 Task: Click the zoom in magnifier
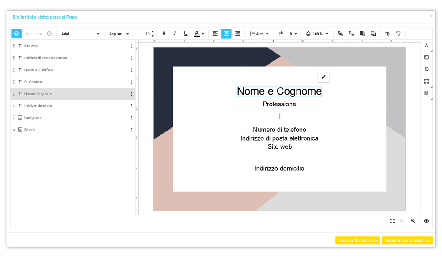413,221
